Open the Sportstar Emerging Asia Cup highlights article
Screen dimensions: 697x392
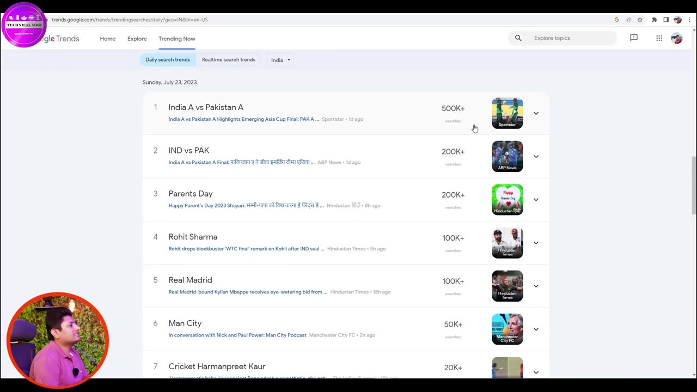244,119
